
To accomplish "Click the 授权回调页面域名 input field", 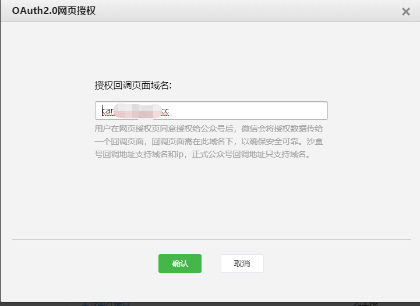I will [211, 111].
